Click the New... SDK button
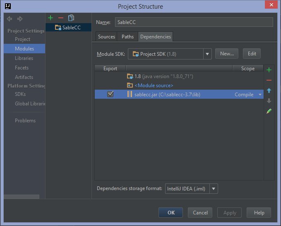Viewport: 281px width, 226px height. [227, 53]
